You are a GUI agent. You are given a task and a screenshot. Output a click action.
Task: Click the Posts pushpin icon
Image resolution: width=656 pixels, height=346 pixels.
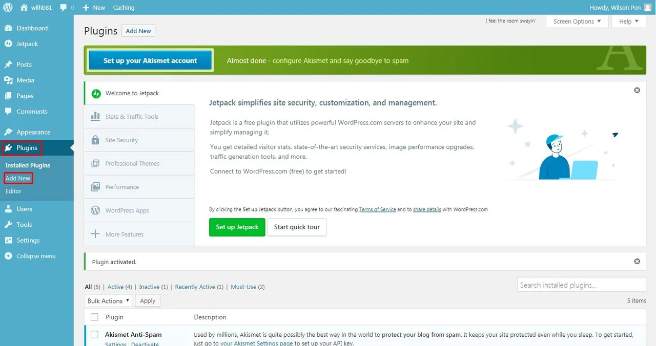point(8,64)
